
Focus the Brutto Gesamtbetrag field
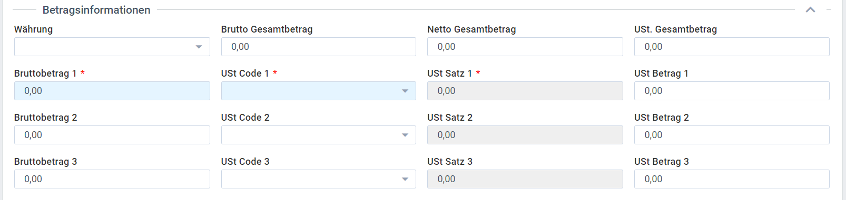click(x=318, y=47)
